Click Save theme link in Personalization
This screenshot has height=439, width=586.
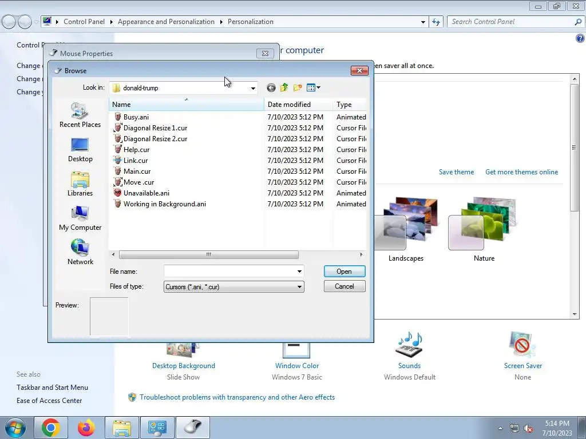(456, 172)
